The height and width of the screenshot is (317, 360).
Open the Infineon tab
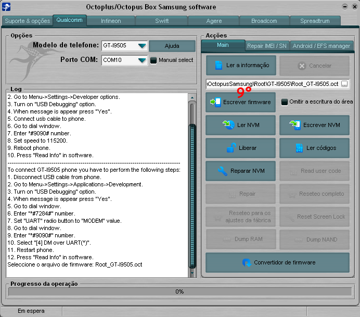pyautogui.click(x=111, y=21)
